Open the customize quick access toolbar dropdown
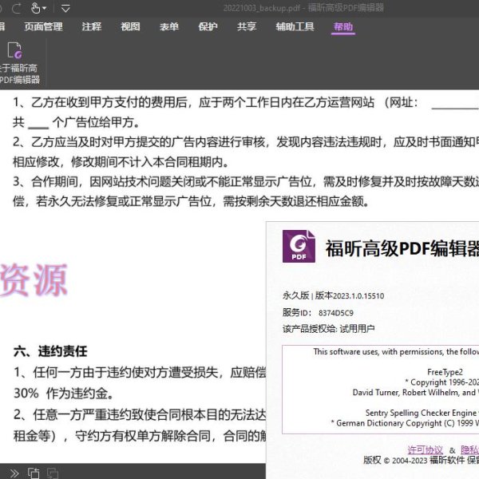The image size is (479, 479). click(x=65, y=8)
